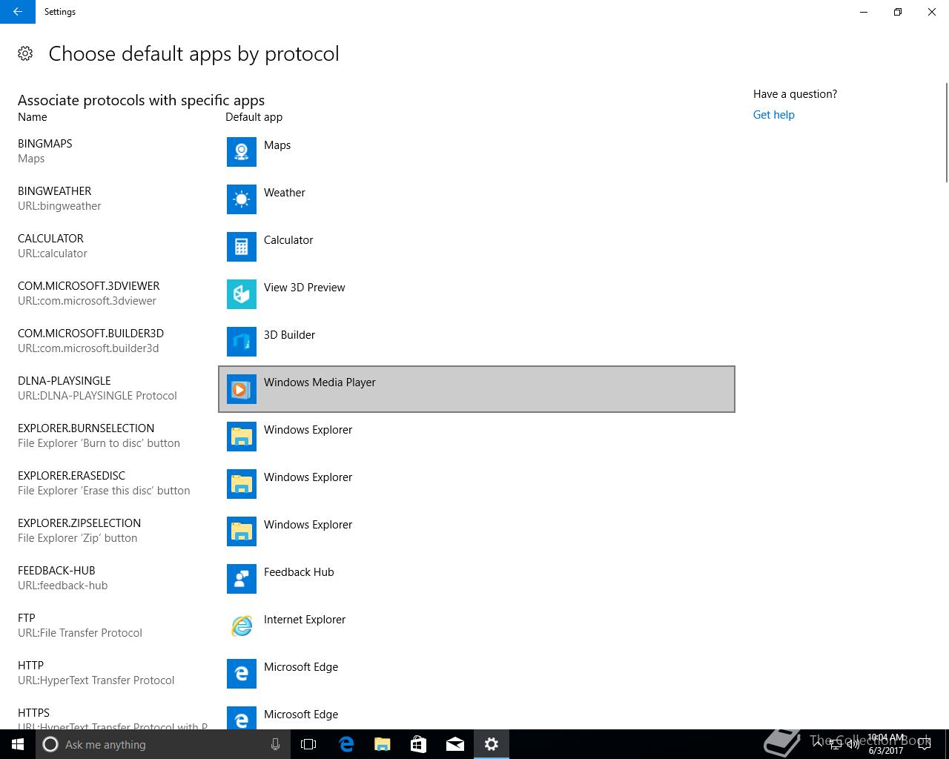Click the BINGWEATHER protocol name
Viewport: 949px width, 759px height.
click(x=55, y=191)
